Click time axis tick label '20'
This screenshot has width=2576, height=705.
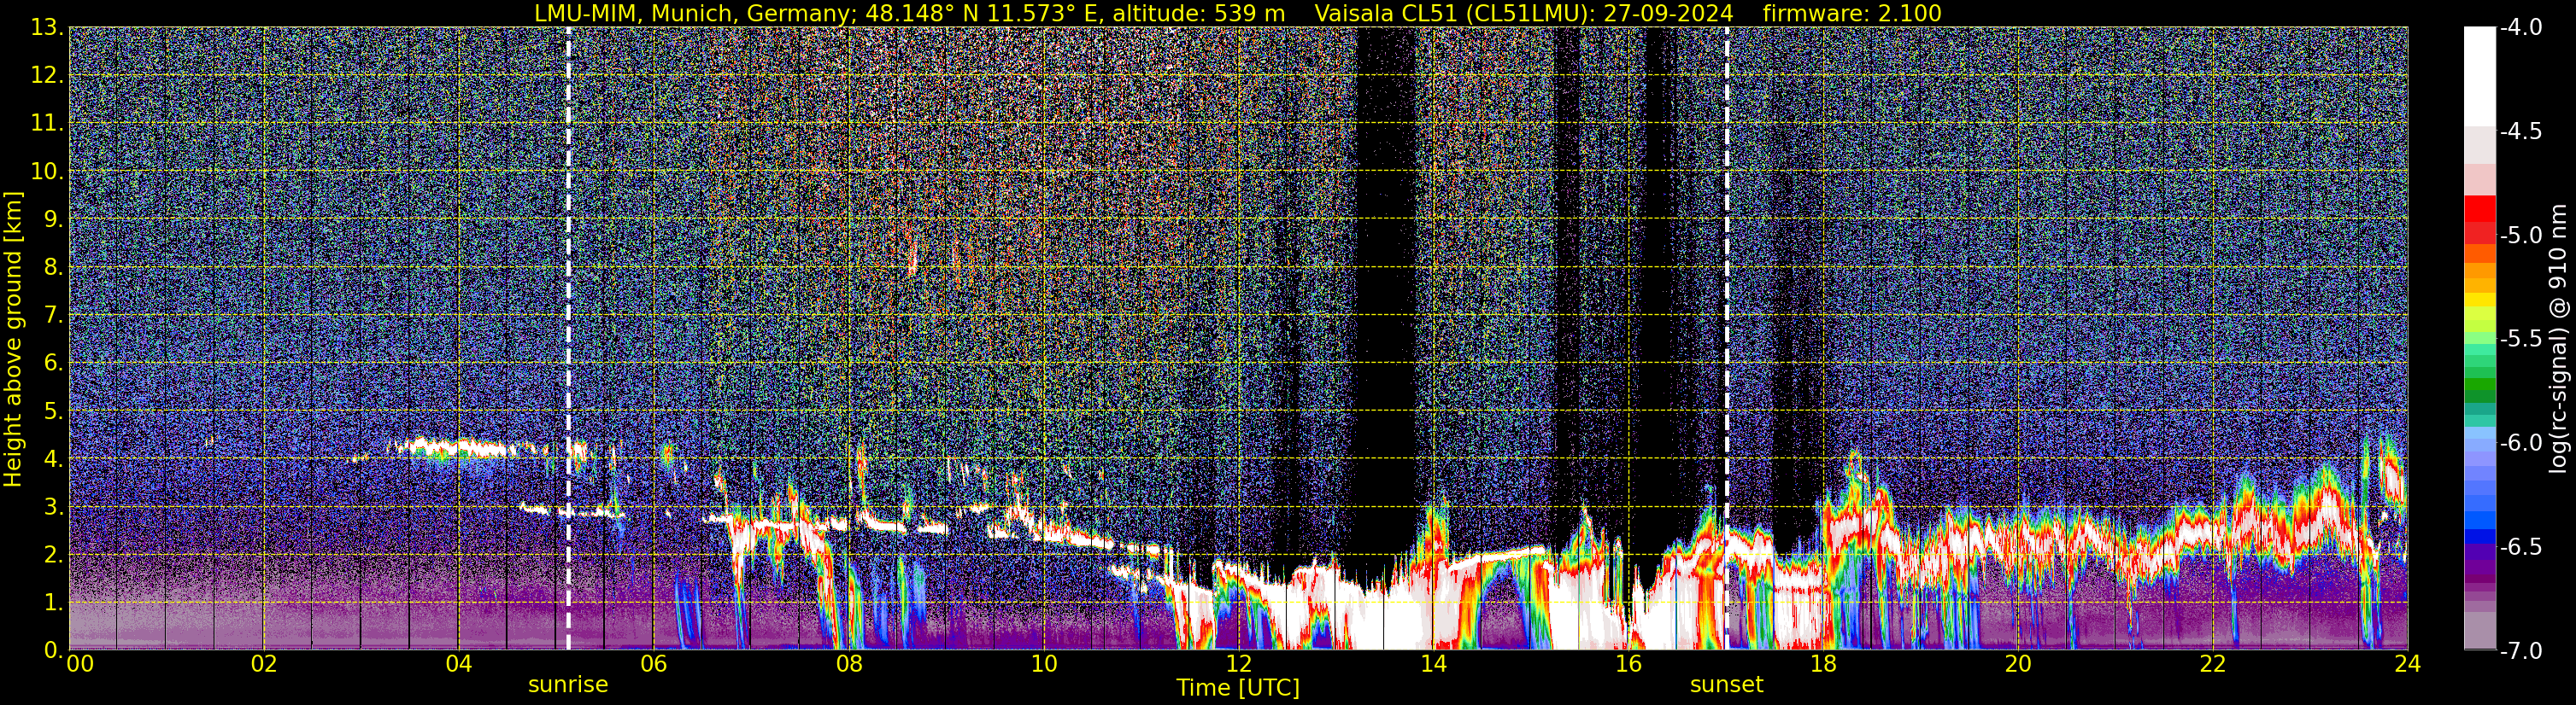tap(2018, 665)
